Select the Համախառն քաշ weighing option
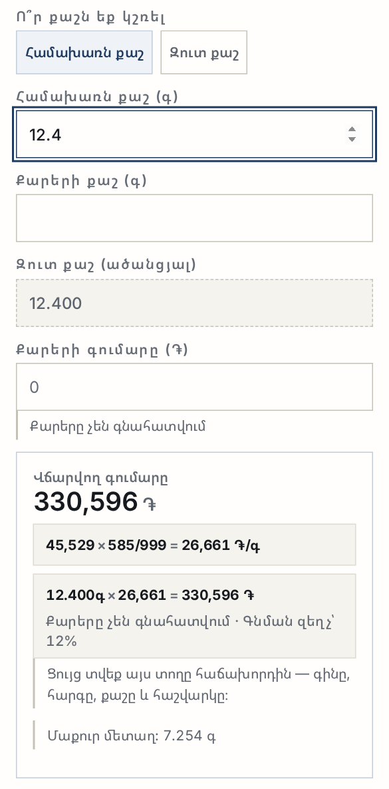Image resolution: width=389 pixels, height=789 pixels. (x=84, y=53)
